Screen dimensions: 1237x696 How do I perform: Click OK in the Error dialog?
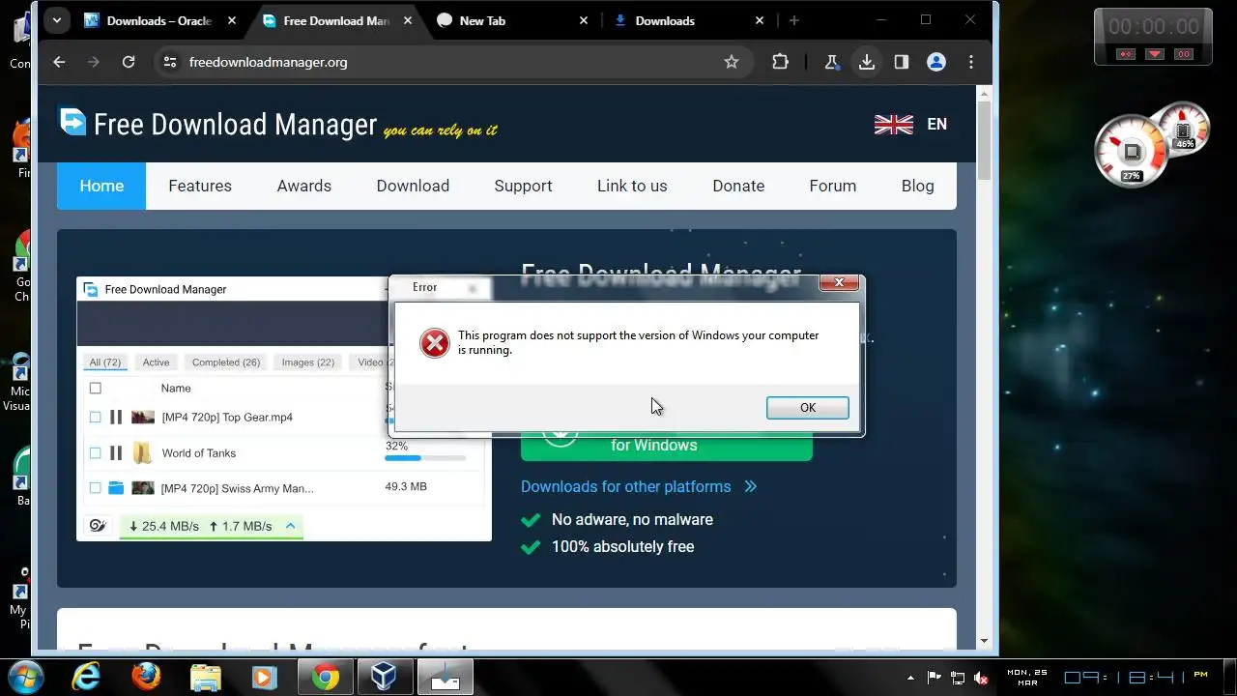(x=807, y=408)
